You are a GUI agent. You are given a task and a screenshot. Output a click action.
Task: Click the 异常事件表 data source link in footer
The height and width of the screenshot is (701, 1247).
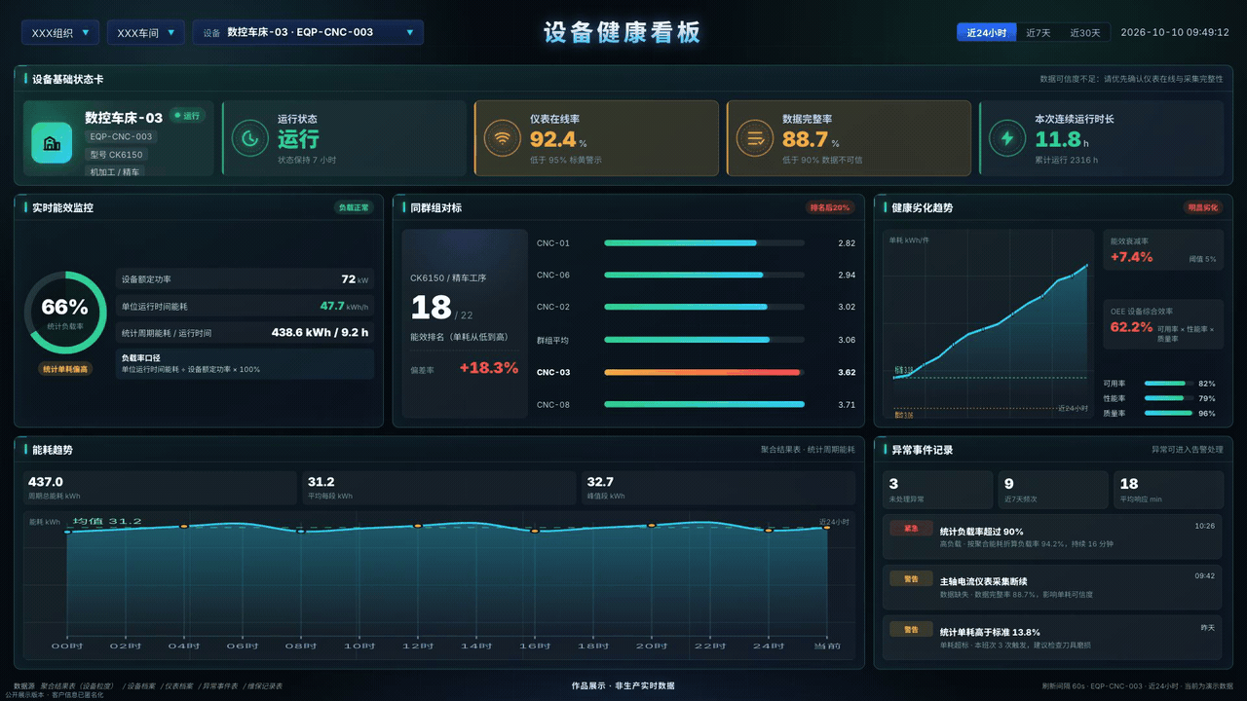pos(219,685)
